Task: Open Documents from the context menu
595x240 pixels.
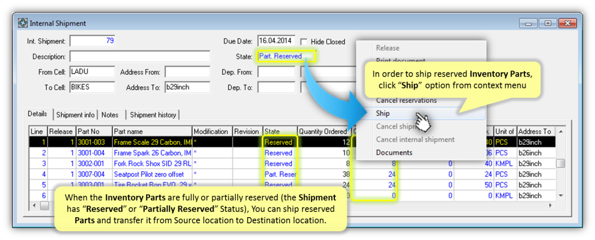Action: [394, 153]
